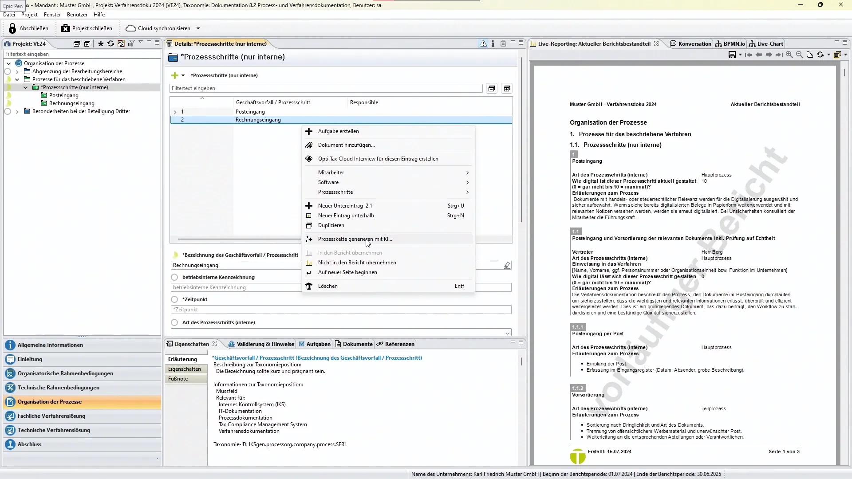Open the Referenzen tab
Viewport: 852px width, 479px height.
[395, 344]
